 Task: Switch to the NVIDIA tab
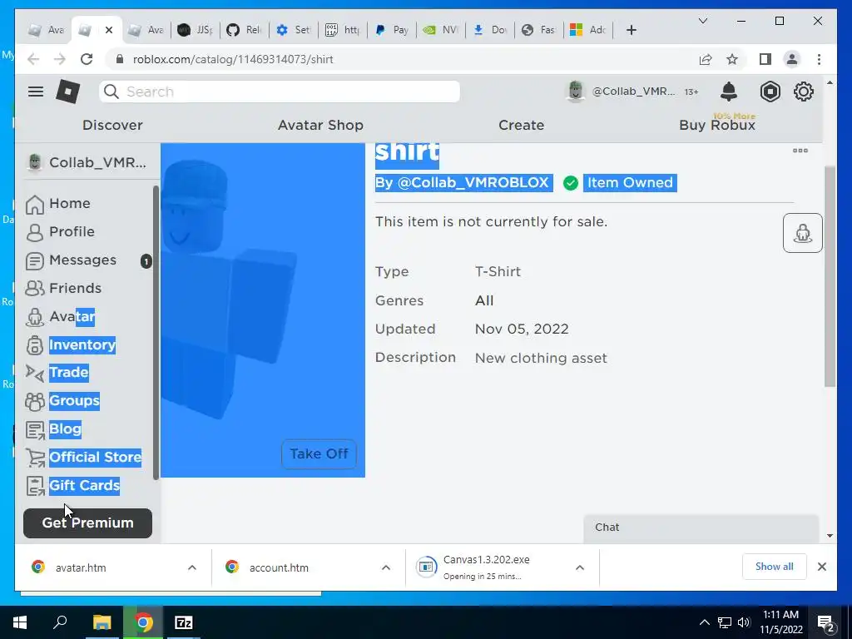tap(441, 30)
